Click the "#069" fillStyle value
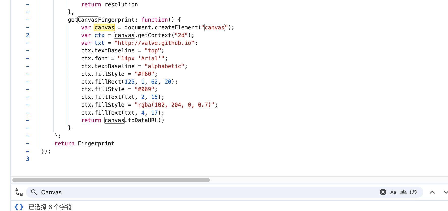This screenshot has height=211, width=448. coord(144,89)
